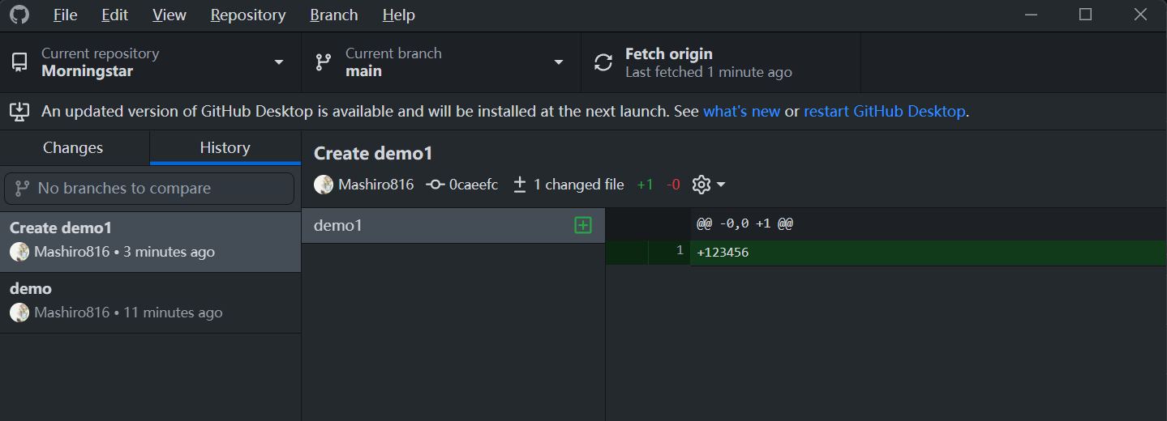This screenshot has height=421, width=1167.
Task: Click the fetch origin sync icon
Action: pos(603,62)
